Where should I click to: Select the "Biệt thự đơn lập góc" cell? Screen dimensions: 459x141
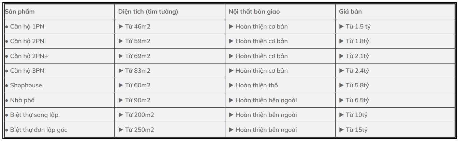(x=41, y=130)
